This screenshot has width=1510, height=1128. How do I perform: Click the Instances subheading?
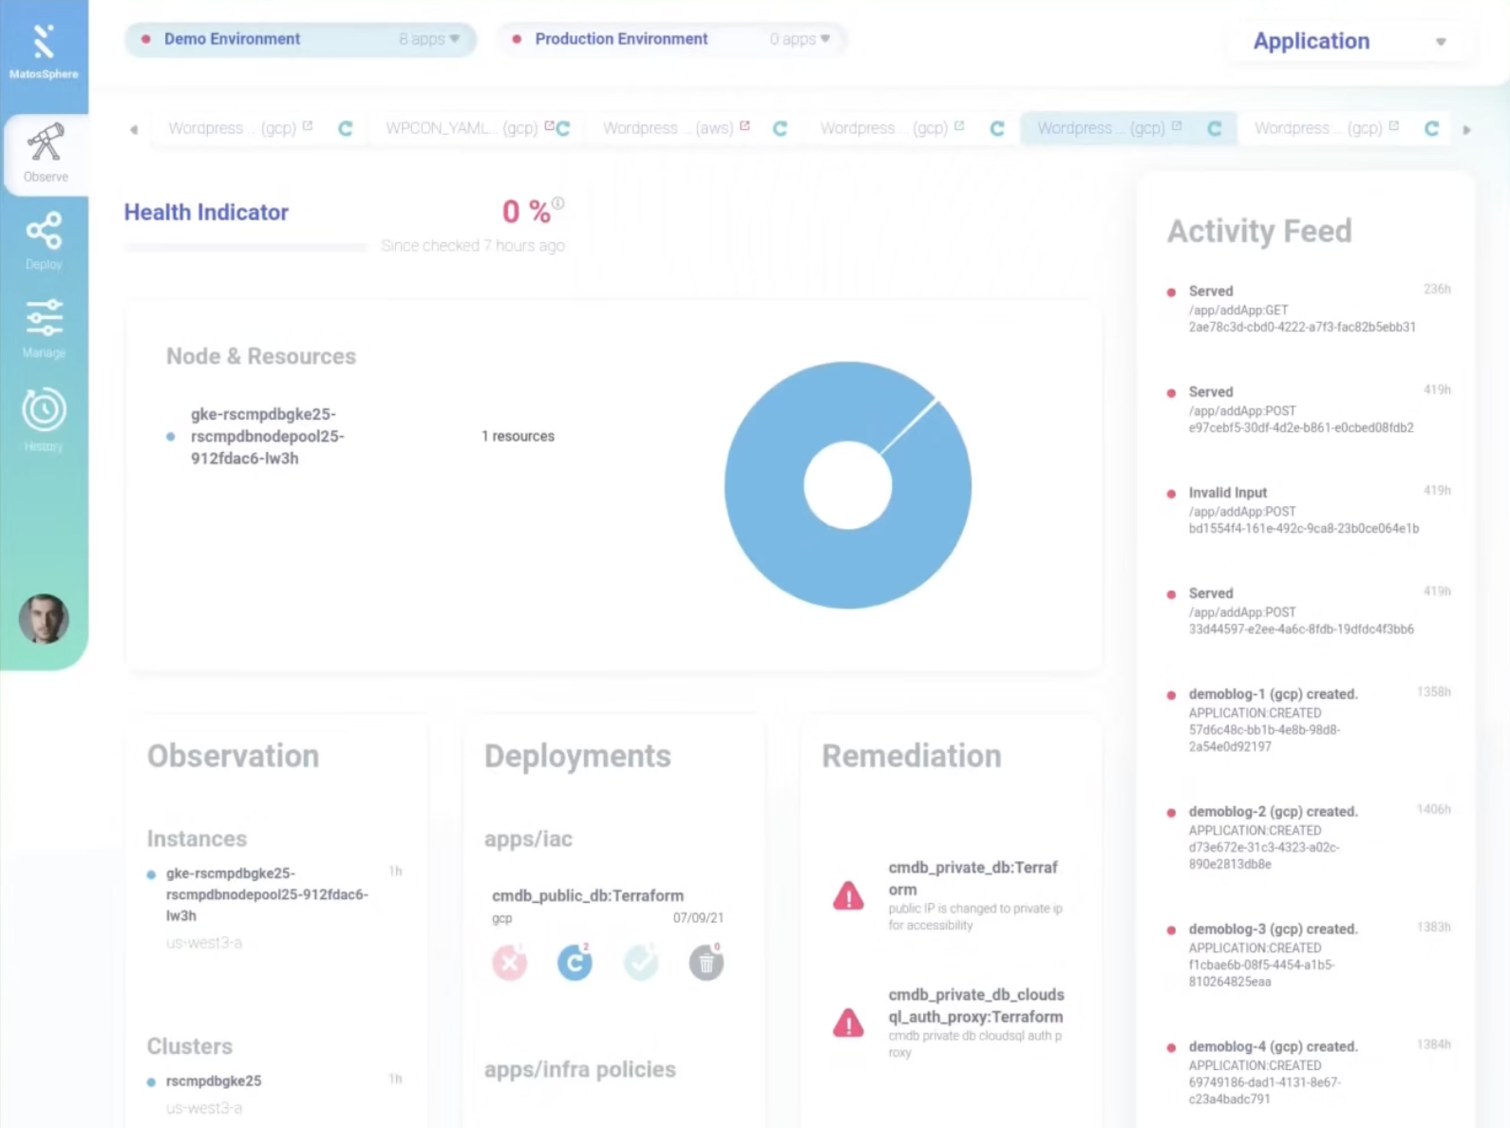197,838
